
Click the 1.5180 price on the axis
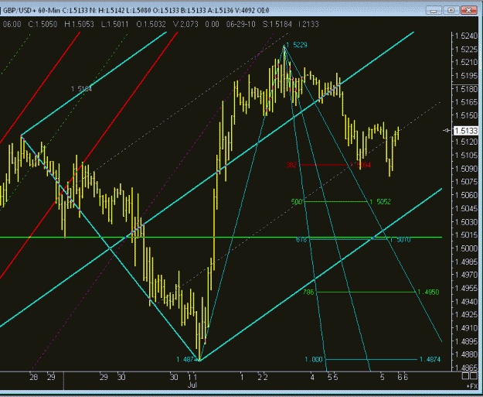(x=466, y=89)
